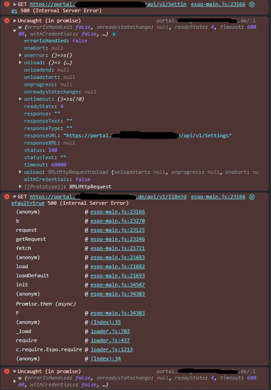Click the 'readyState: 4' property row

point(43,106)
